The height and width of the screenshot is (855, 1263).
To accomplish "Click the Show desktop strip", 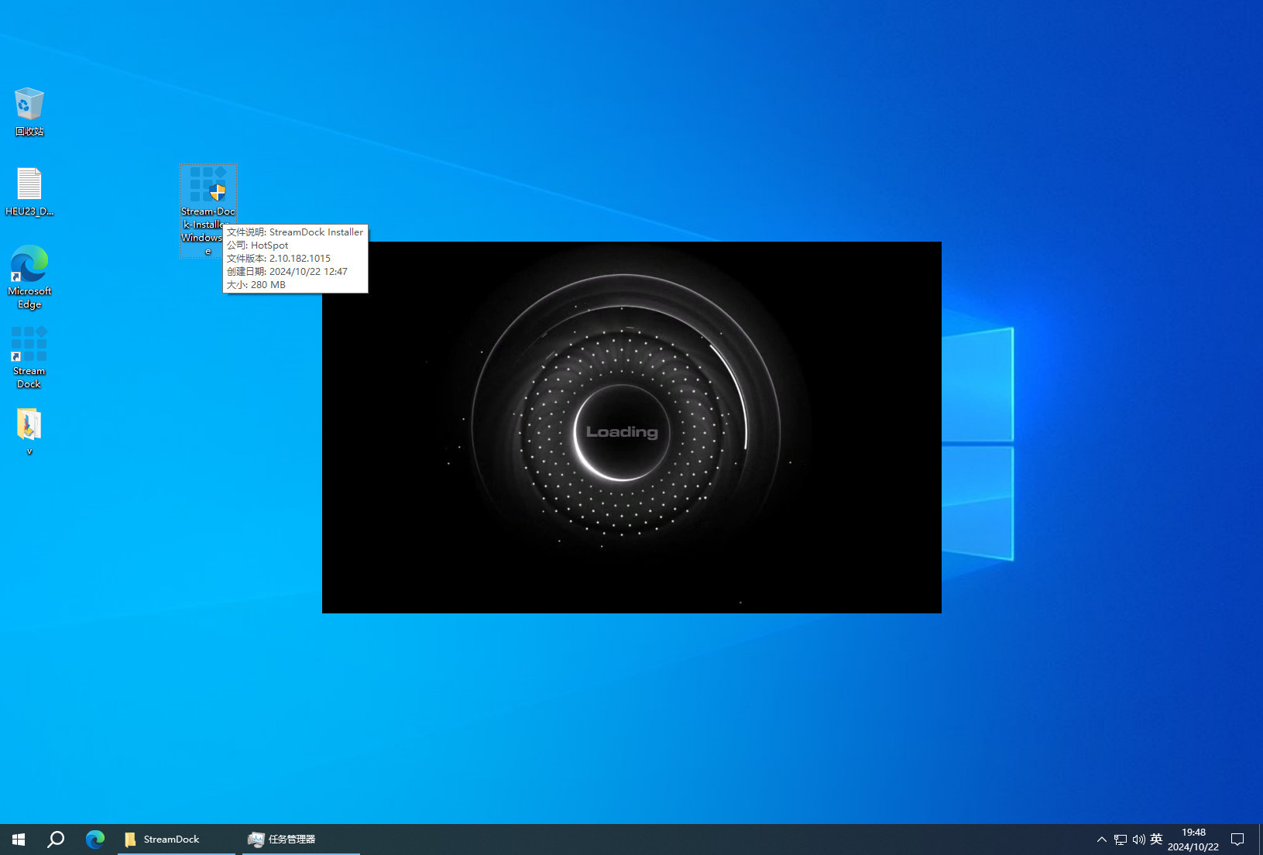I will (x=1261, y=840).
